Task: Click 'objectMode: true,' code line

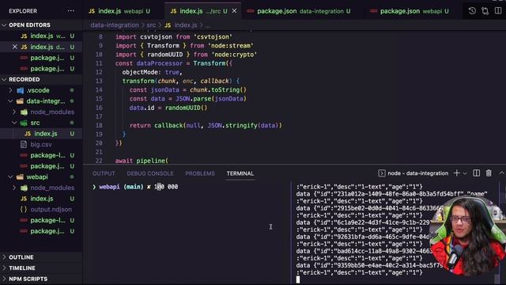Action: point(152,72)
